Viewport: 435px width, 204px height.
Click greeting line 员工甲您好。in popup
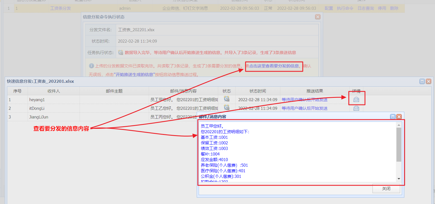[x=212, y=126]
